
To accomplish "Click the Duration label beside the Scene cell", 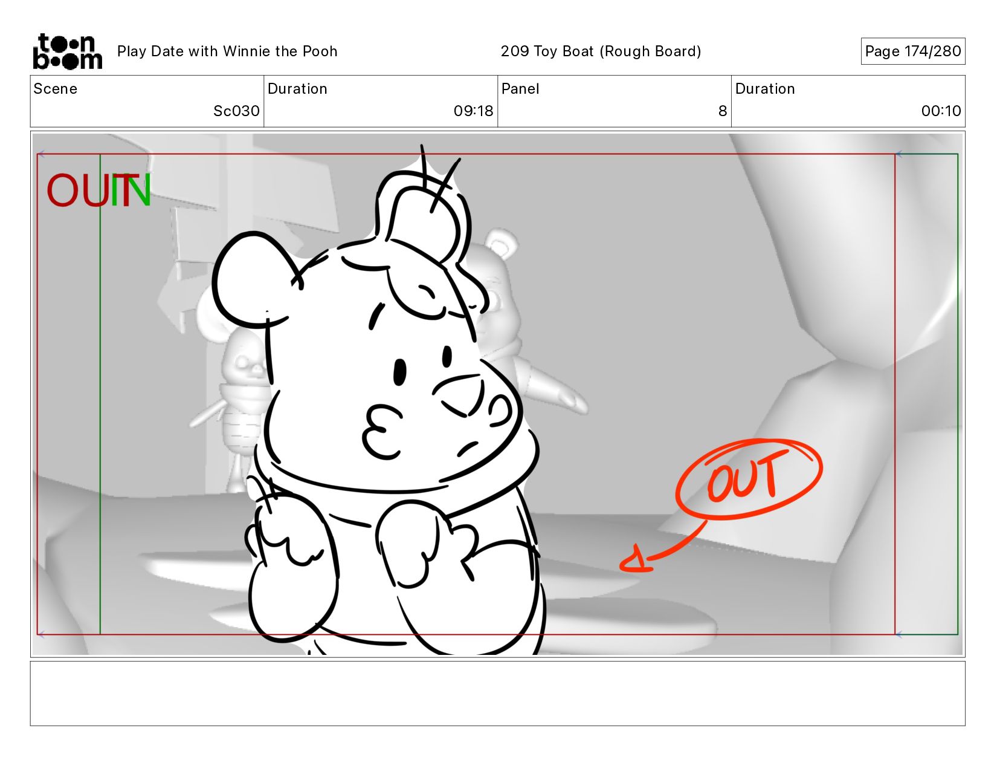I will [x=297, y=89].
